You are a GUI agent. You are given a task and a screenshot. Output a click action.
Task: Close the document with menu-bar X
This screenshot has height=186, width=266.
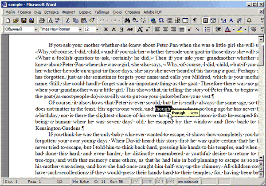coord(261,12)
